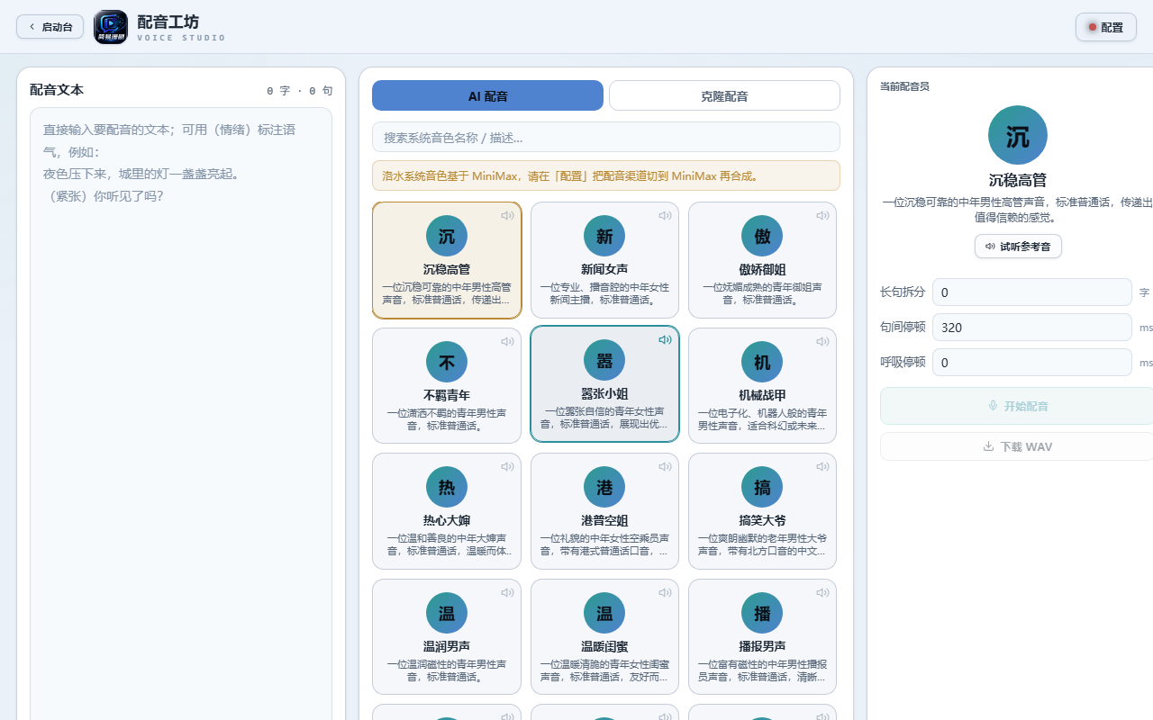The image size is (1153, 720).
Task: Click the 港普空姐 card description text
Action: coord(604,544)
